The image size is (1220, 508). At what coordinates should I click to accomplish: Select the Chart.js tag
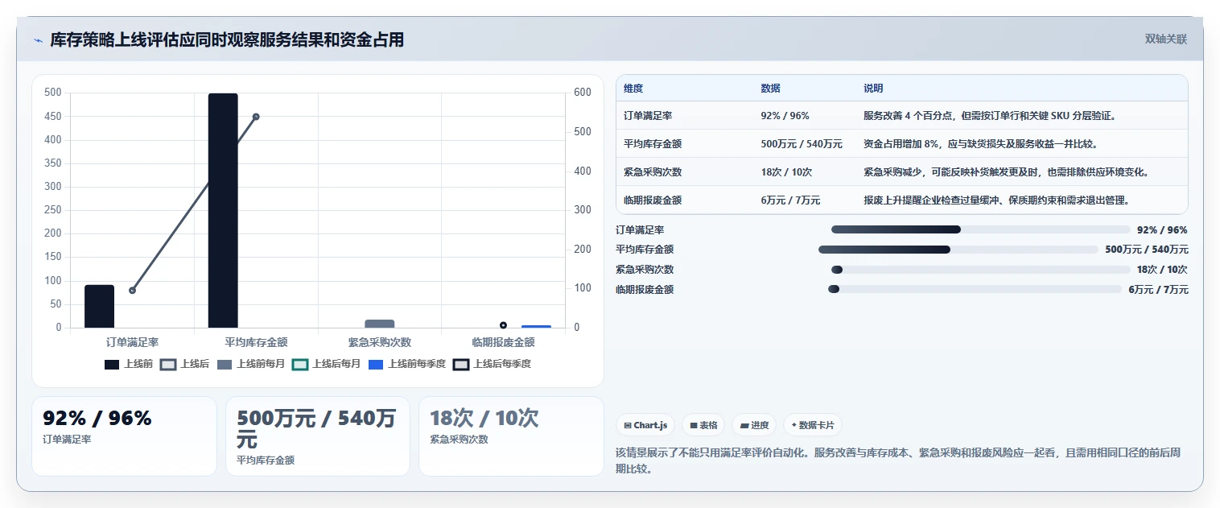point(645,425)
